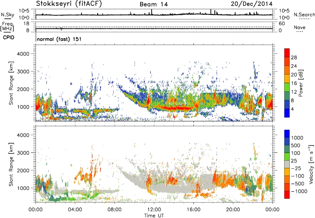Click the 1000 tick on velocity panel
Viewport: 315px width, 218px height.
tap(23, 188)
